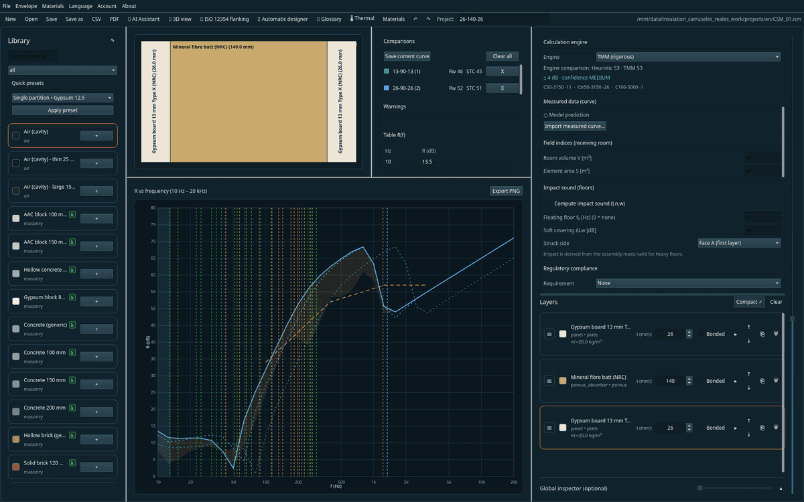Click the pencil edit icon beside Library
The image size is (804, 502).
113,41
